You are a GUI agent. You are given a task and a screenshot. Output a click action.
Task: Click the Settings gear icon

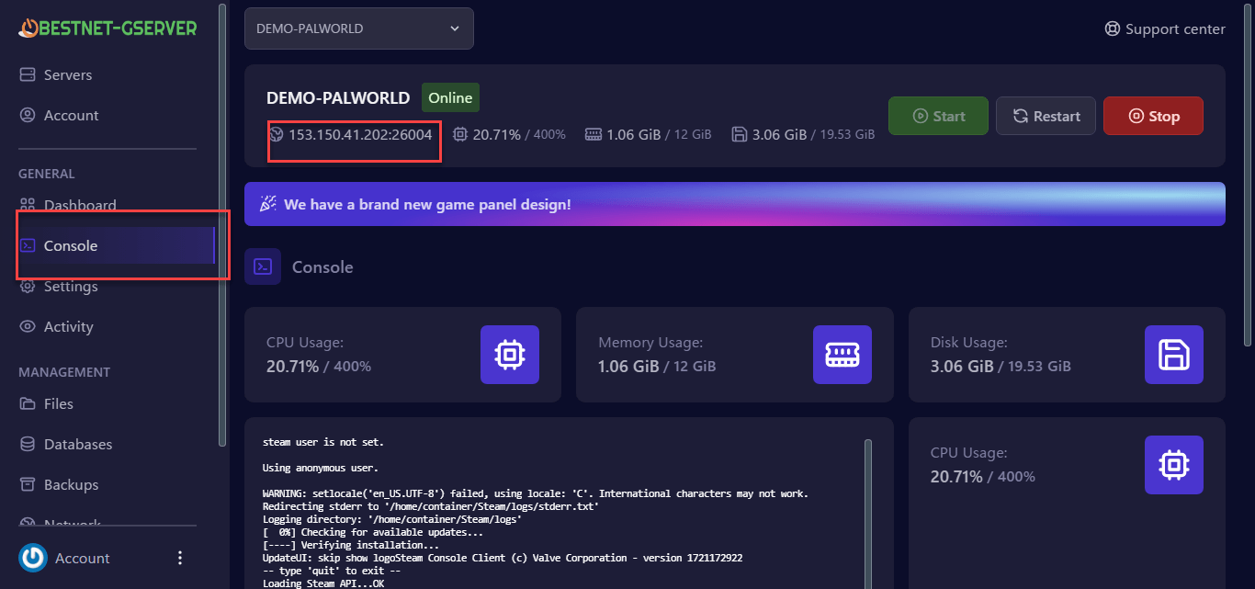28,286
